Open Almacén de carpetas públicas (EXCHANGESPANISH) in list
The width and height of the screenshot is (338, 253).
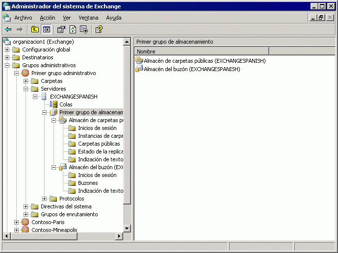coord(204,61)
